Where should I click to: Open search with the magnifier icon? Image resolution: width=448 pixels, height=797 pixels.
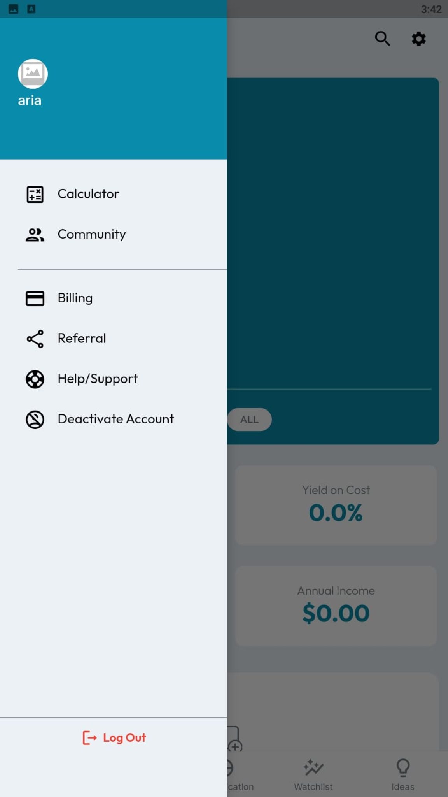tap(383, 39)
